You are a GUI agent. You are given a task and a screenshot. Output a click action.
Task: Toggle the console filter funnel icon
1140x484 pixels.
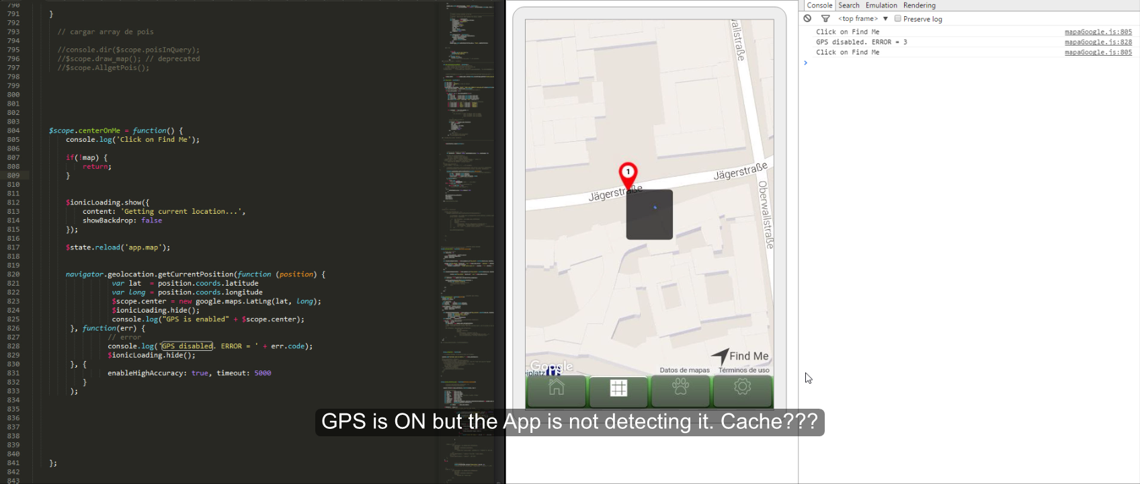825,19
